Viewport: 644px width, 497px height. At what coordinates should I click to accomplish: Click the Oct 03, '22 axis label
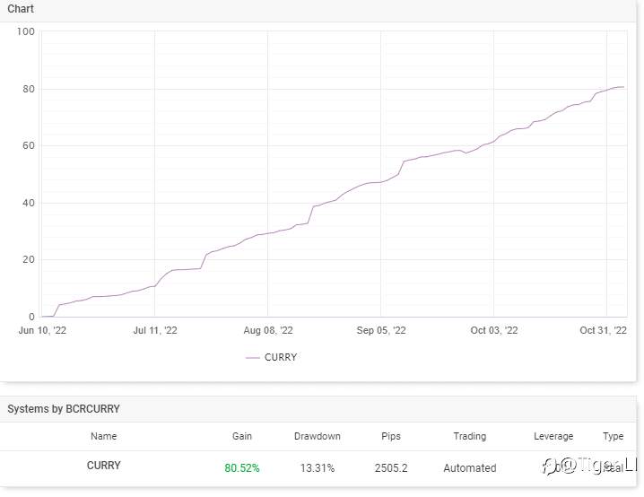tap(494, 330)
